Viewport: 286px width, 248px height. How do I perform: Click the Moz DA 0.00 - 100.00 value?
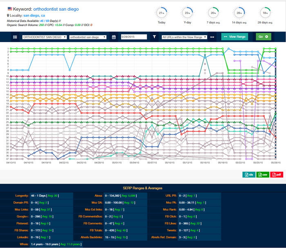[x=120, y=203]
